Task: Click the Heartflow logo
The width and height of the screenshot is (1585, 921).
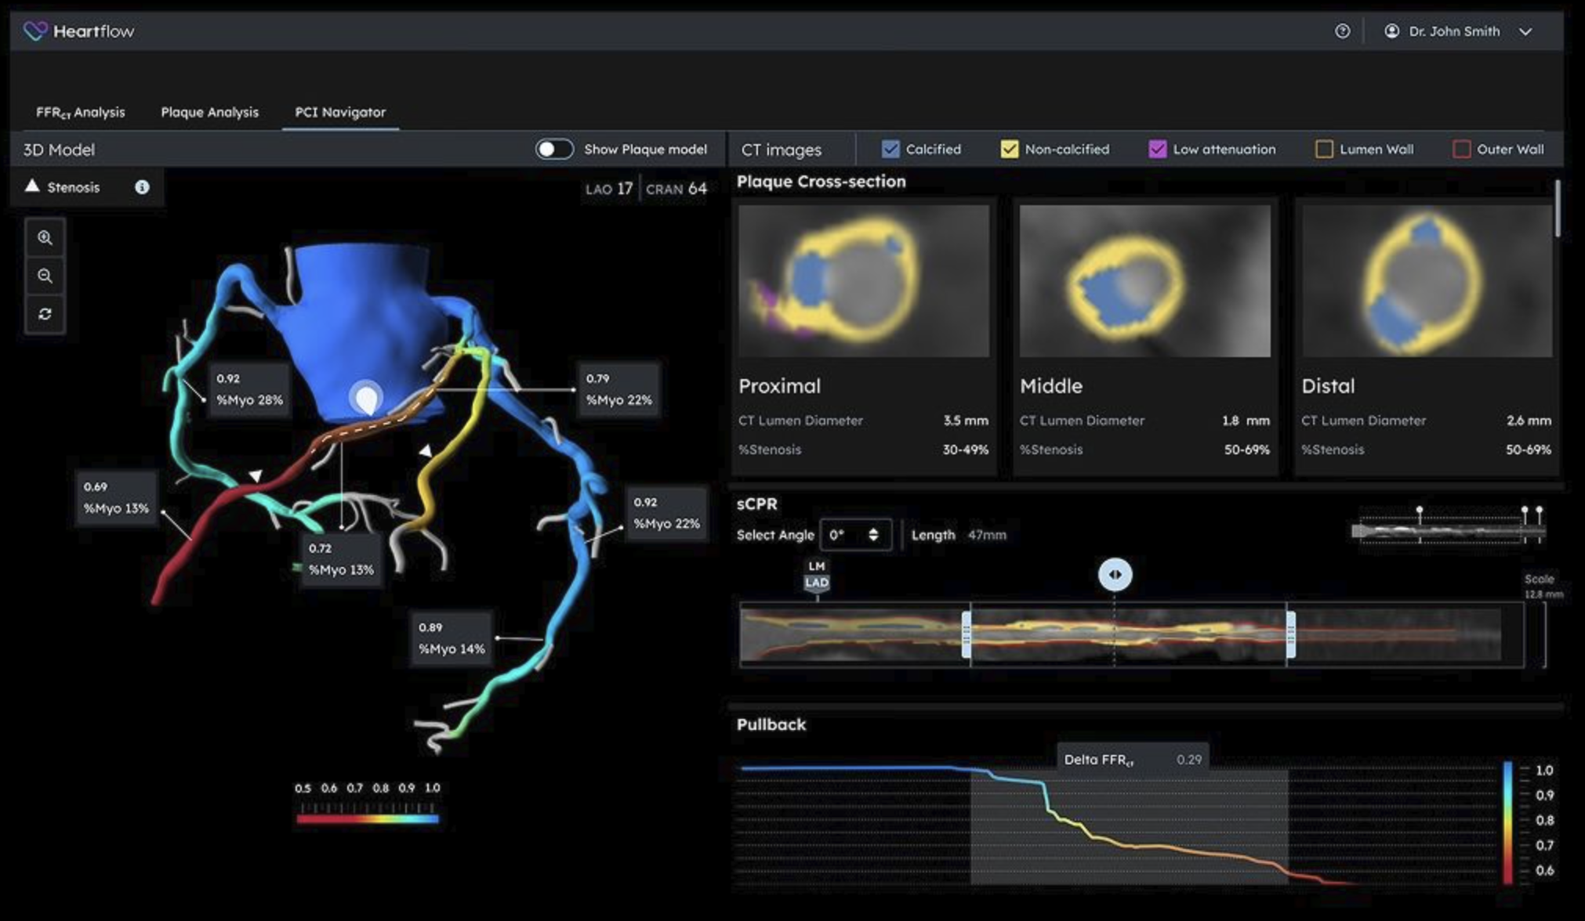Action: [78, 31]
